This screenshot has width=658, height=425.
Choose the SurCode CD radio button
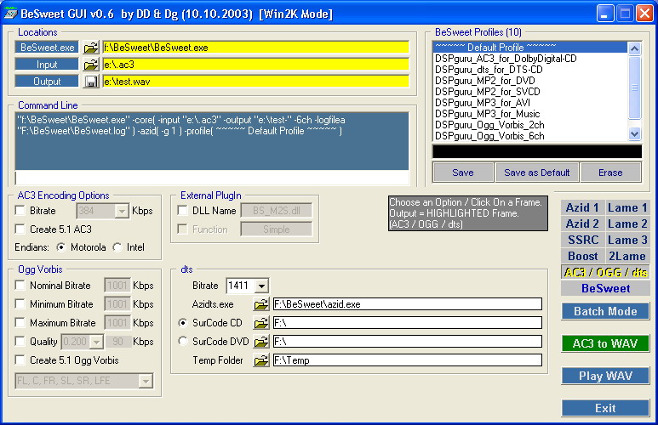coord(182,323)
